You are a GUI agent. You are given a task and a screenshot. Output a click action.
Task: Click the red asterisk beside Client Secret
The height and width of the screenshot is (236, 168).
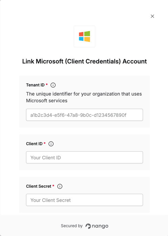pyautogui.click(x=53, y=186)
